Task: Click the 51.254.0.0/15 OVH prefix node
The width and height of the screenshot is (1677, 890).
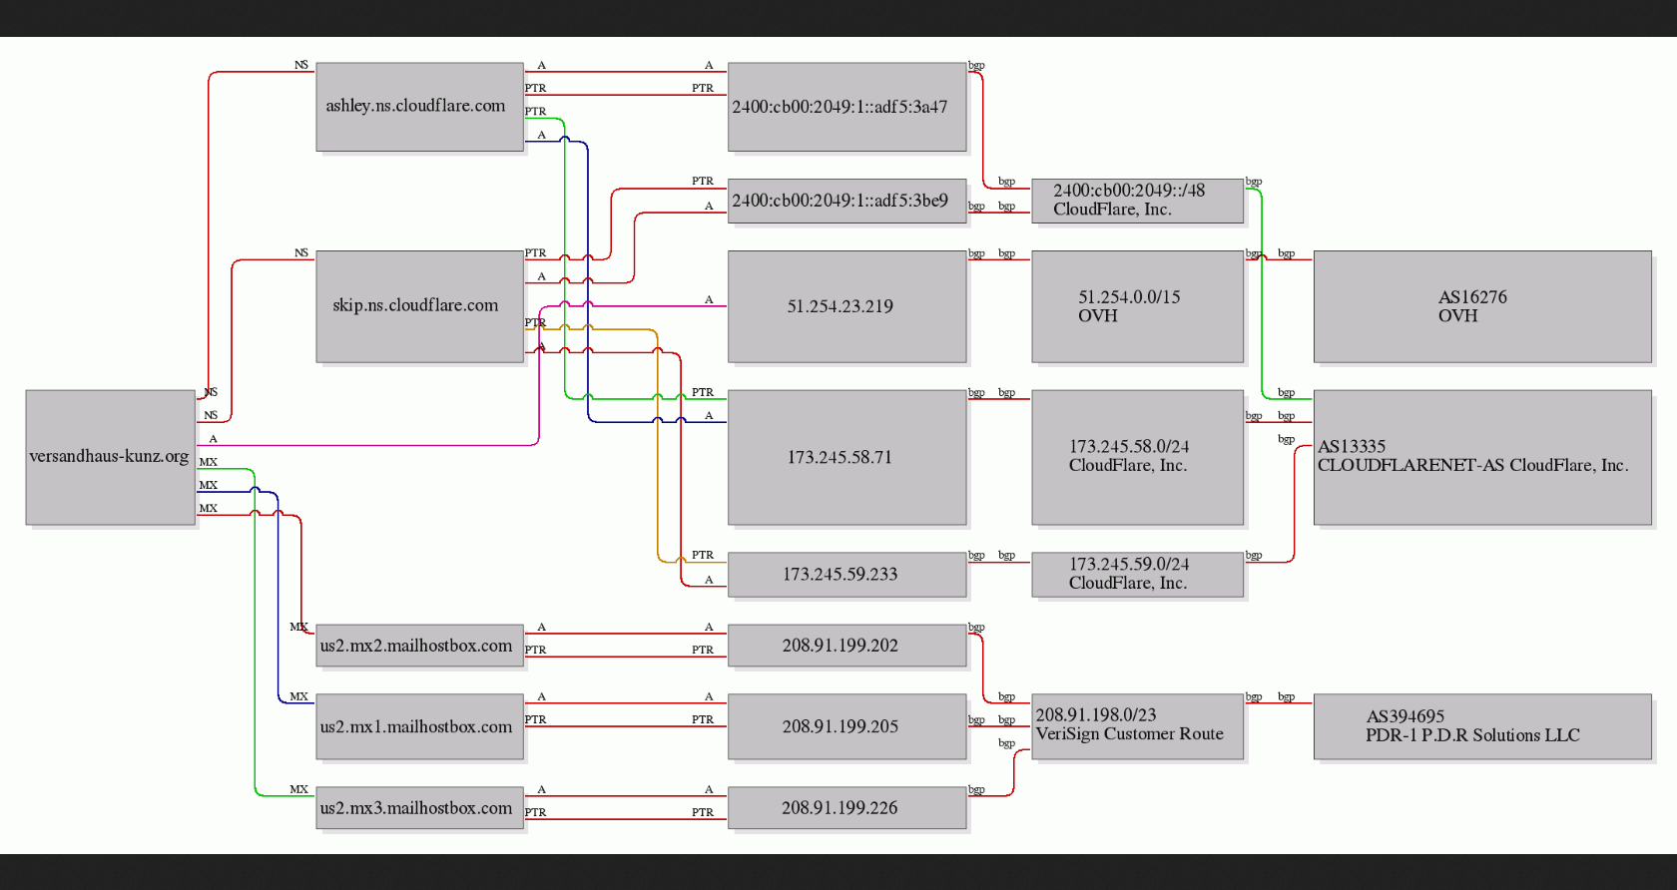Action: point(1137,306)
